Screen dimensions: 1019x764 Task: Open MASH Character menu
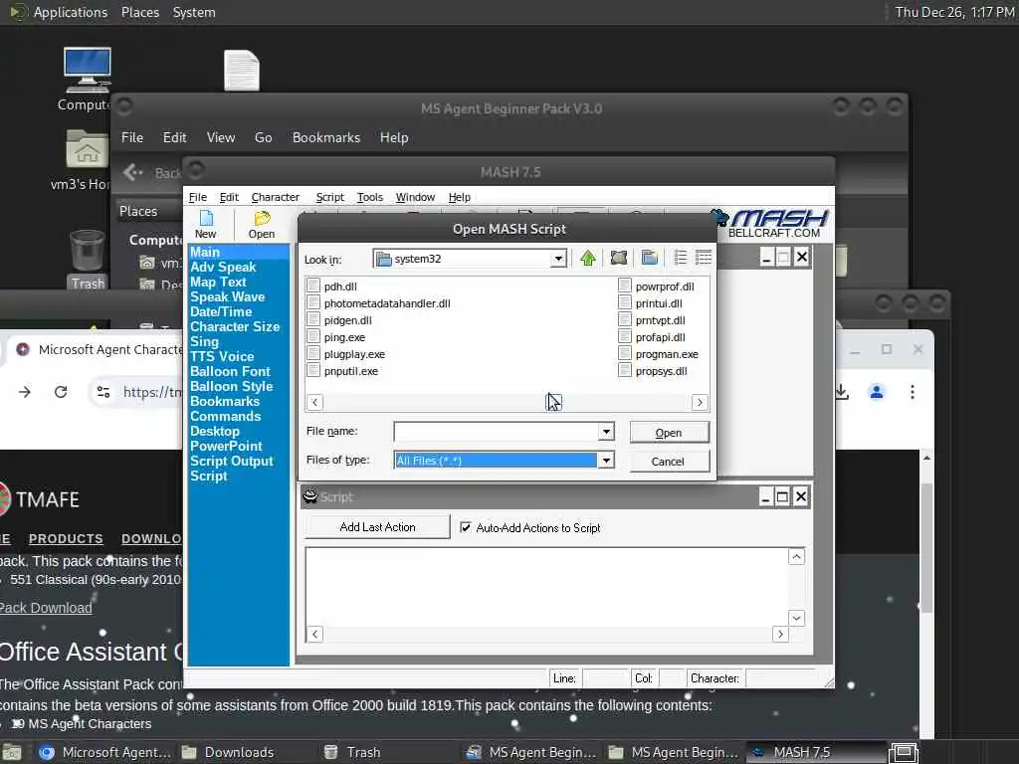(x=275, y=197)
